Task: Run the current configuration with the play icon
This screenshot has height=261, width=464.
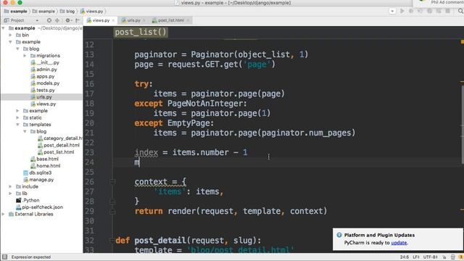Action: [402, 11]
